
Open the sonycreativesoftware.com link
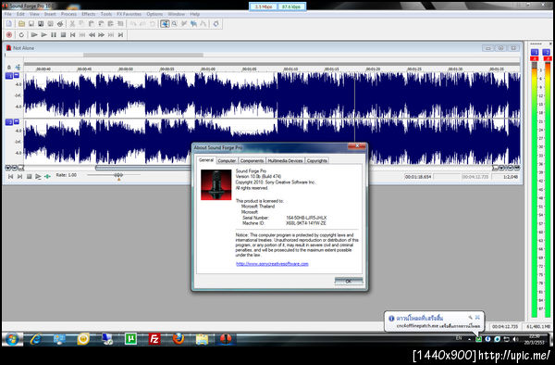coord(272,264)
